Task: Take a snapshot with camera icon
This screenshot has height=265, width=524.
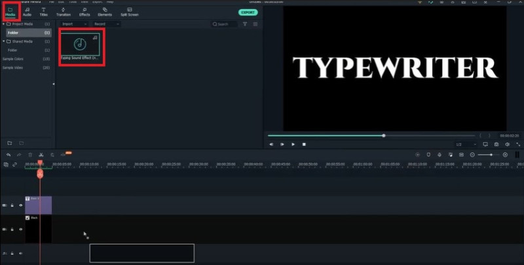Action: coord(496,145)
